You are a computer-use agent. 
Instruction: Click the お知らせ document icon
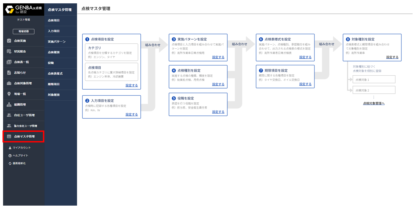click(9, 73)
